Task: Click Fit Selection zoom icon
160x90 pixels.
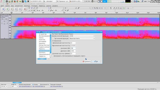Action: point(118,8)
